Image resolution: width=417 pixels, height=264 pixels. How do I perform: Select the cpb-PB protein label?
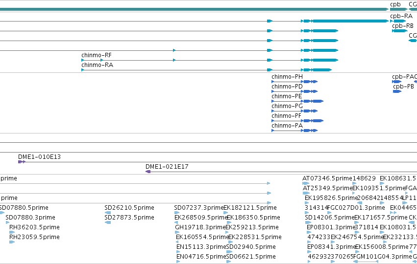click(x=403, y=87)
